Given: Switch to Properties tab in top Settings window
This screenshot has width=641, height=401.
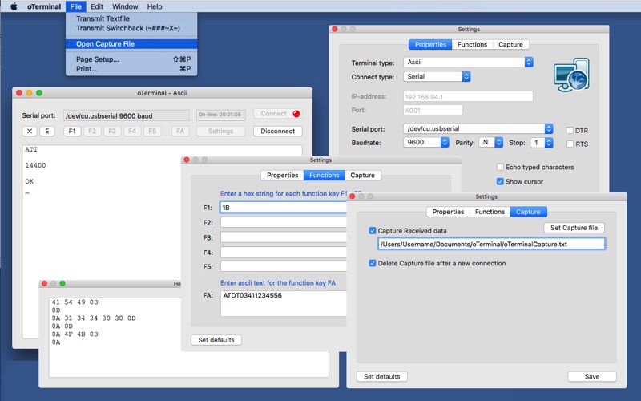Looking at the screenshot, I should tap(430, 44).
